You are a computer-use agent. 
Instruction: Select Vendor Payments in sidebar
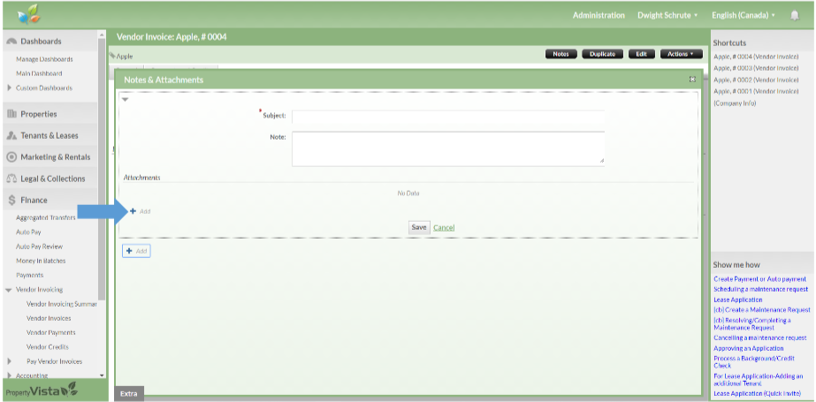pos(51,332)
